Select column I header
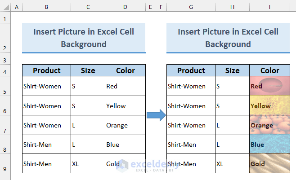 tap(269, 7)
